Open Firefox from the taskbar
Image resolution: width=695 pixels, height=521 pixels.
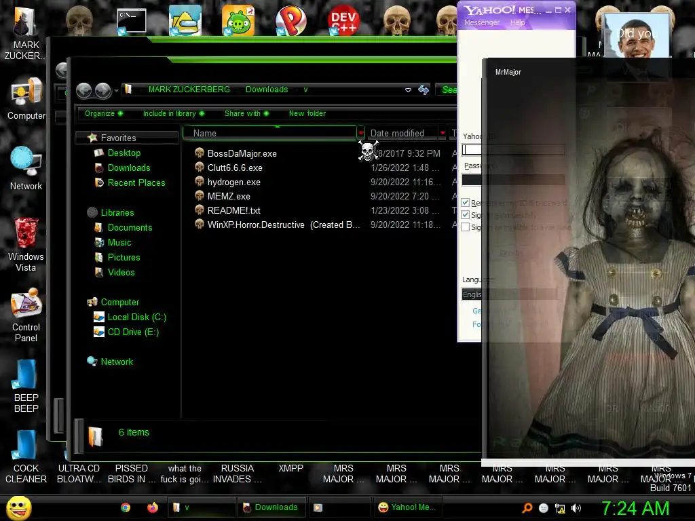coord(153,507)
